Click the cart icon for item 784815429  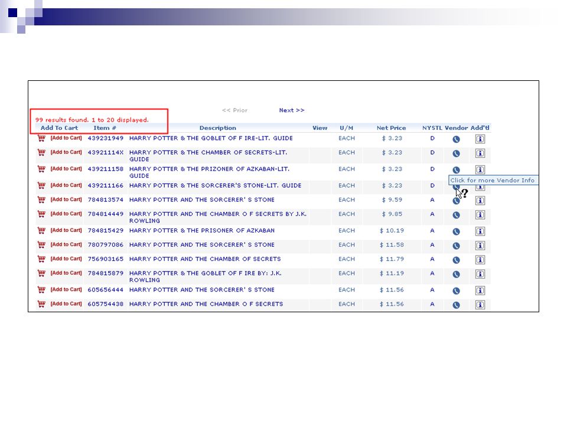[41, 230]
